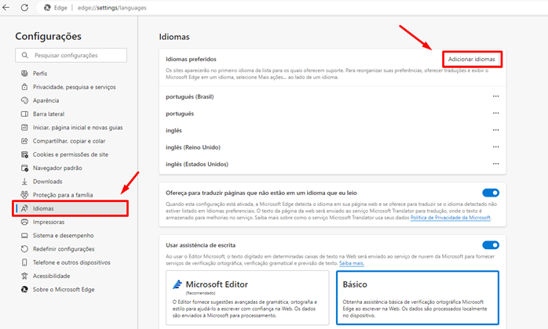The width and height of the screenshot is (548, 329).
Task: Click the Acessibilidade icon in sidebar
Action: [x=24, y=276]
